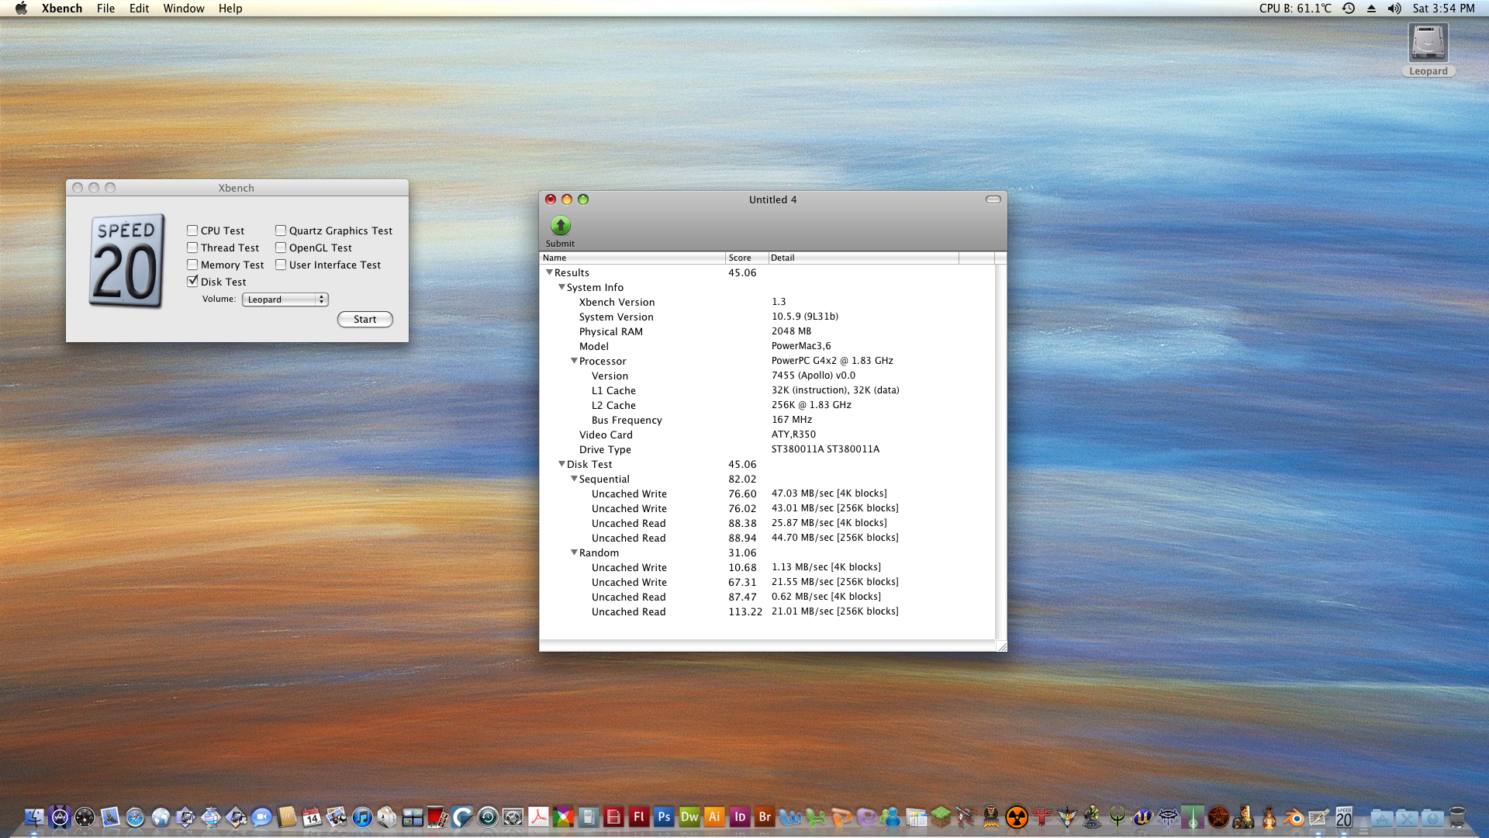Image resolution: width=1489 pixels, height=838 pixels.
Task: Open the Leopard drive on desktop
Action: click(x=1428, y=44)
